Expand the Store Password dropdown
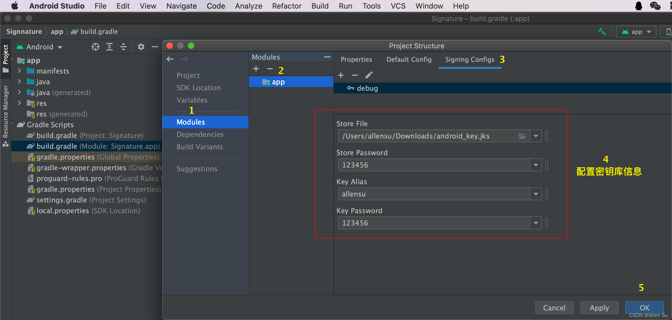Image resolution: width=672 pixels, height=320 pixels. [x=536, y=165]
